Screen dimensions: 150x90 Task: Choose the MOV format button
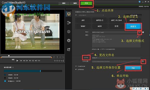click(x=99, y=26)
